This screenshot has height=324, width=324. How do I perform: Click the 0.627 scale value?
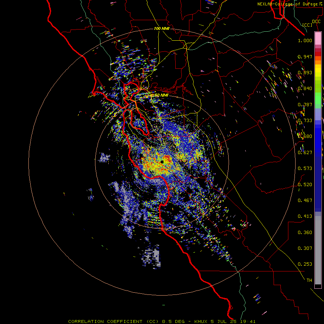305,153
